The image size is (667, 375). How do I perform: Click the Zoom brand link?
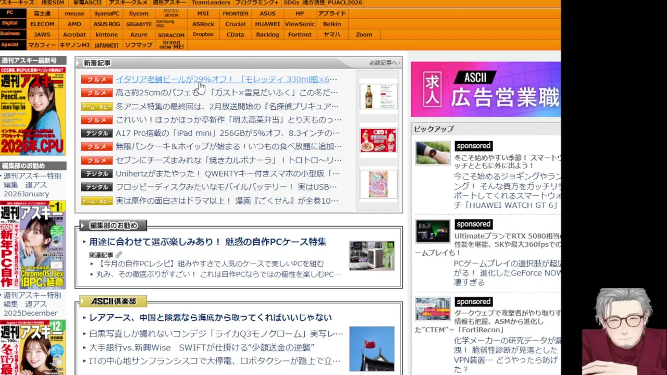pos(364,34)
